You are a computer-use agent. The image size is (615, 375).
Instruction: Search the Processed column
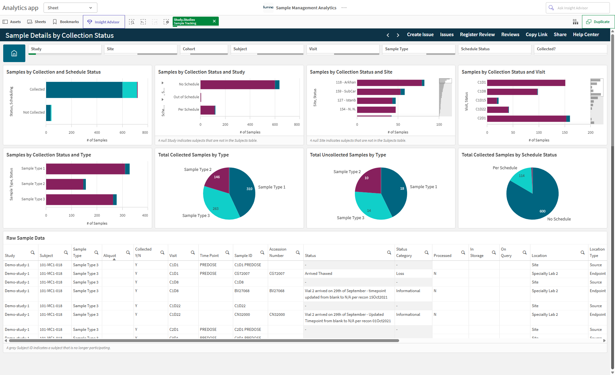point(463,252)
